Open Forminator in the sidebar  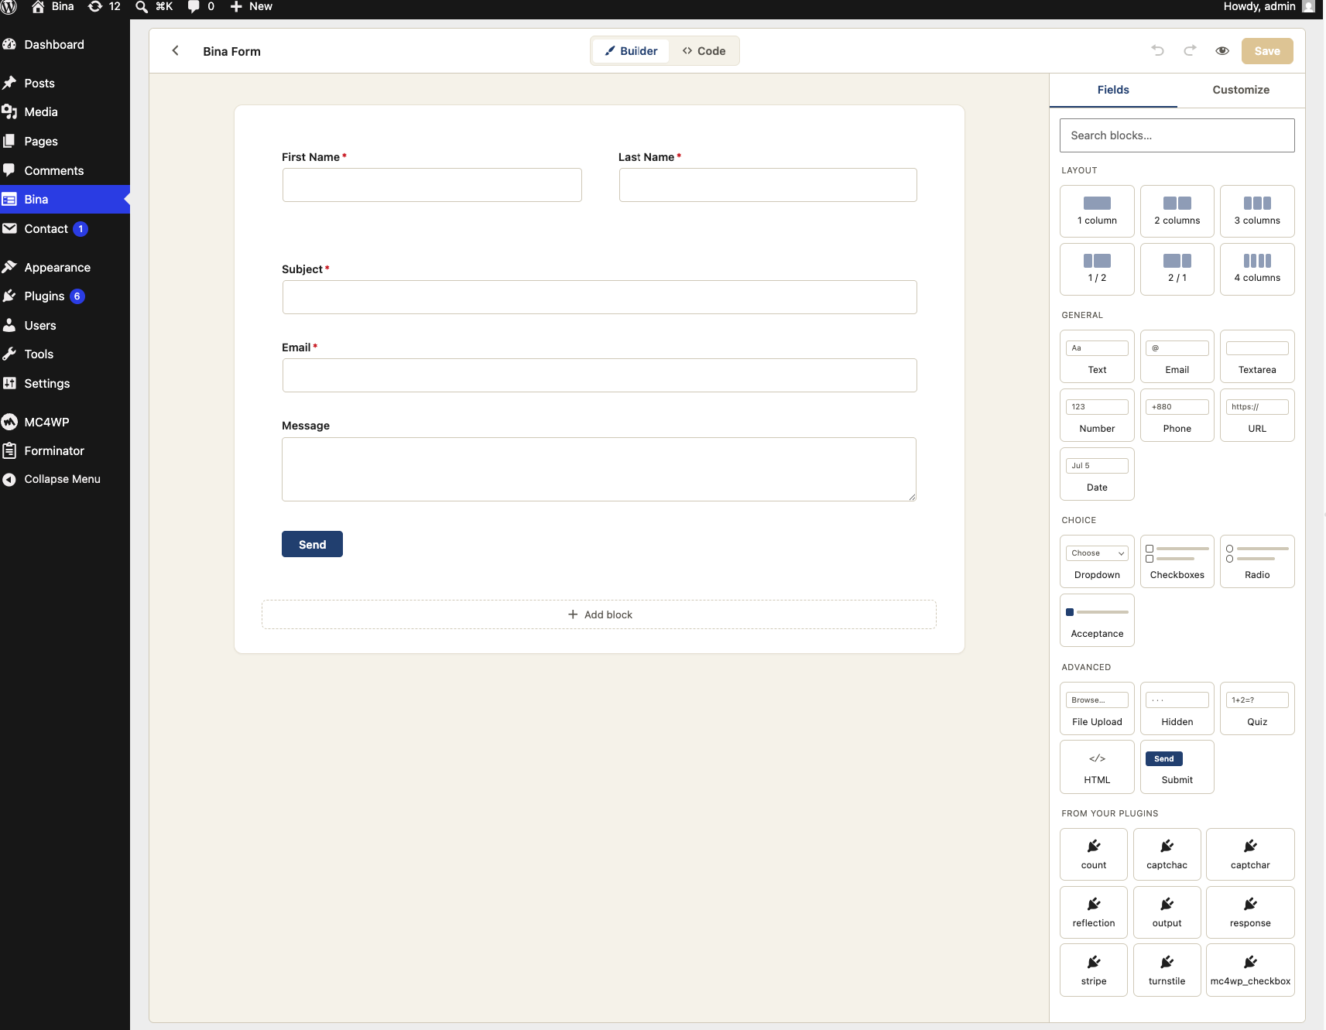tap(65, 450)
